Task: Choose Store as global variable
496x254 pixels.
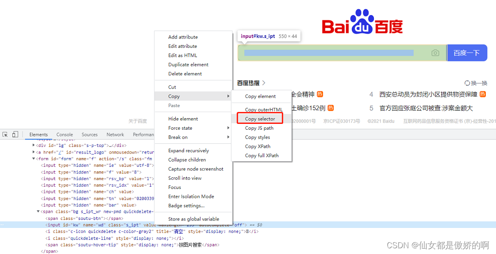Action: click(x=194, y=219)
